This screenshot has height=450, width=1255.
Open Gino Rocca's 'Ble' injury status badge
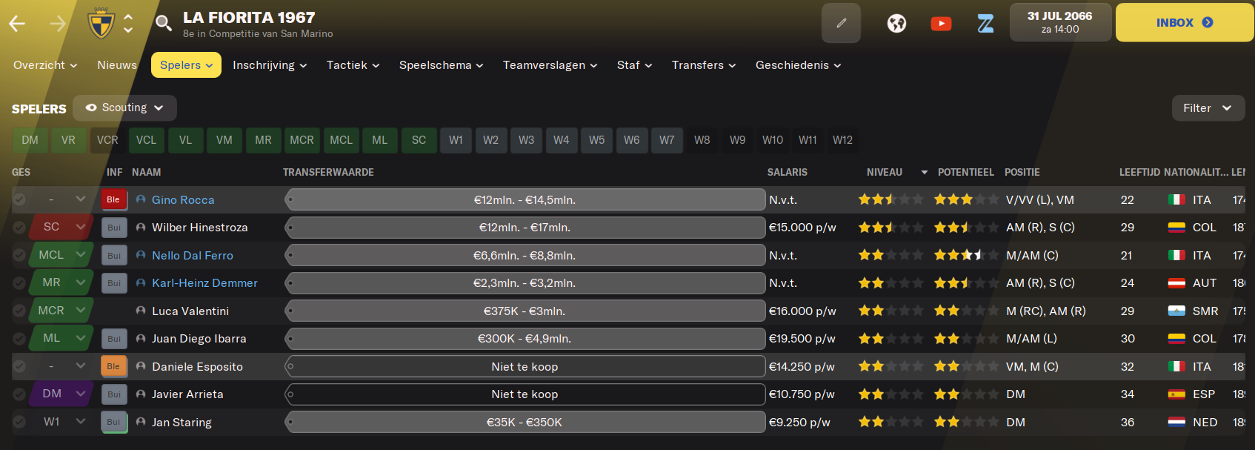(x=113, y=199)
